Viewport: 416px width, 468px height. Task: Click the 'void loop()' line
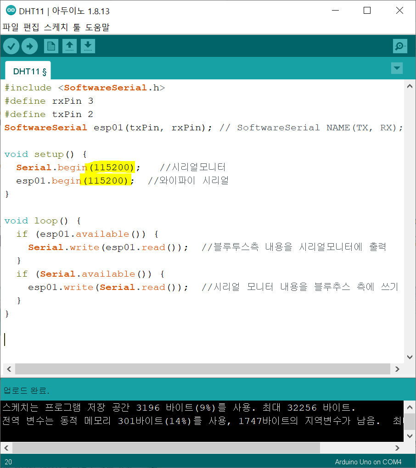43,221
